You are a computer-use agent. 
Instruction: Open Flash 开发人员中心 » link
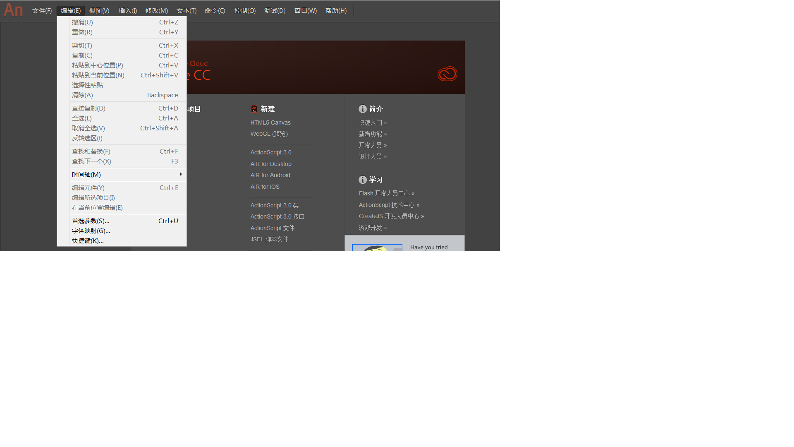pos(387,193)
